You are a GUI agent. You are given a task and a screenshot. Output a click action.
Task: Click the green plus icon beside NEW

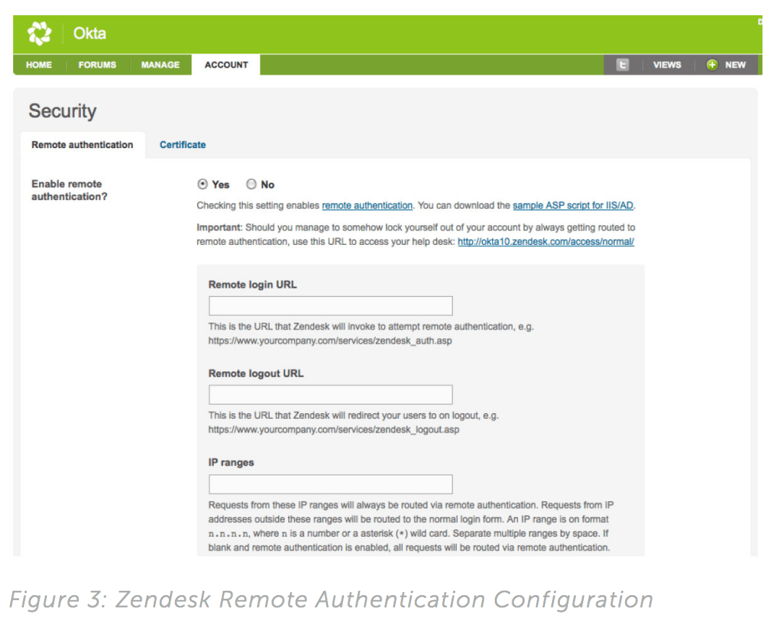click(712, 65)
